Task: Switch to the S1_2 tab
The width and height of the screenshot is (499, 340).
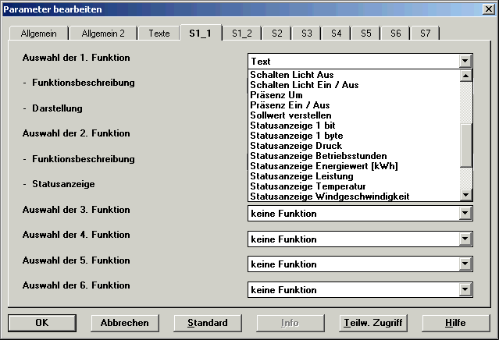Action: pyautogui.click(x=241, y=34)
